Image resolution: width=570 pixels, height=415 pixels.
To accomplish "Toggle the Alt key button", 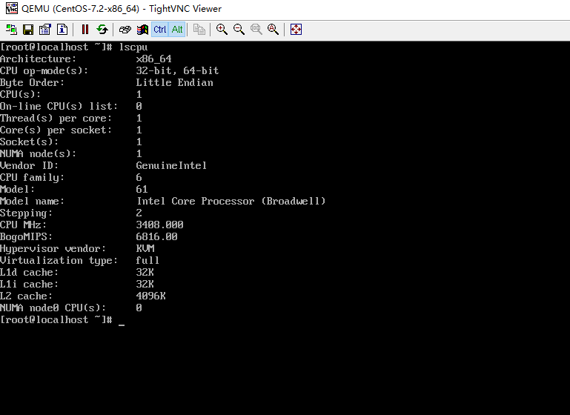I will pyautogui.click(x=177, y=30).
